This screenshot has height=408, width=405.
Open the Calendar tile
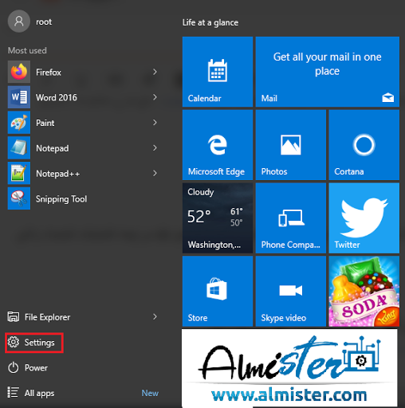pyautogui.click(x=218, y=72)
